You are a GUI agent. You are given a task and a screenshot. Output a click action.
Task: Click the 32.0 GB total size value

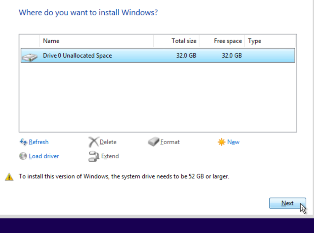point(186,55)
